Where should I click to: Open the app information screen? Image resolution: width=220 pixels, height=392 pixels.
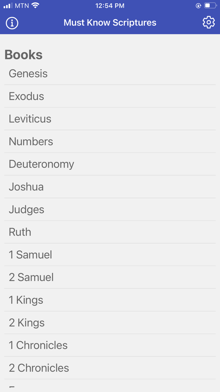click(12, 22)
